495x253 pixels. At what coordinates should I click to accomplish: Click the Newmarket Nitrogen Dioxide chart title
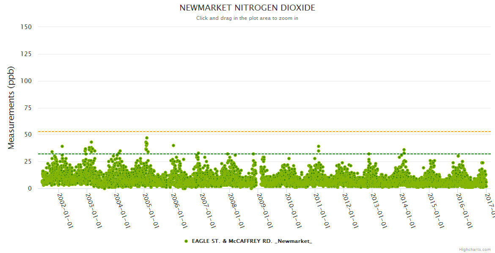[247, 8]
